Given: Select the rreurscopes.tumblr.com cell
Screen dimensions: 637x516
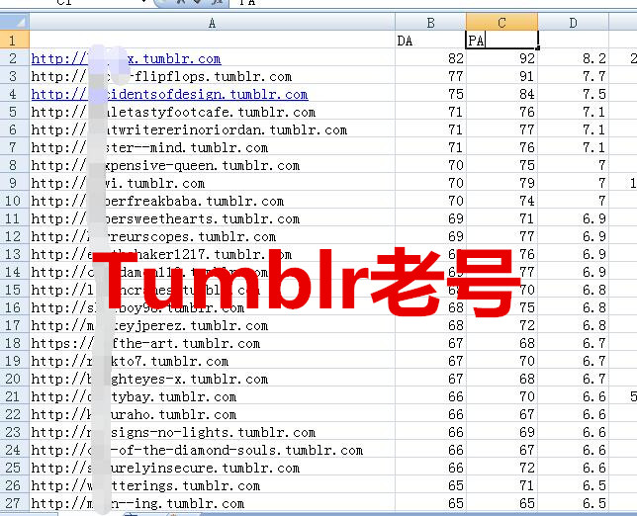Looking at the screenshot, I should coord(212,236).
